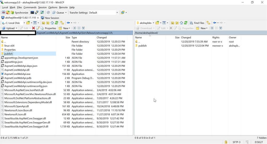Click local Invert Selection icon
The width and height of the screenshot is (267, 144).
pos(83,28)
